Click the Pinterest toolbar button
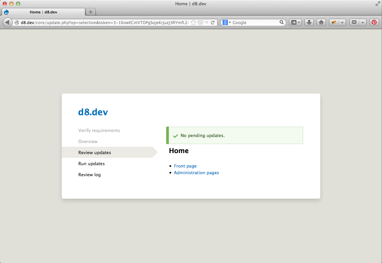This screenshot has width=382, height=263. point(374,22)
